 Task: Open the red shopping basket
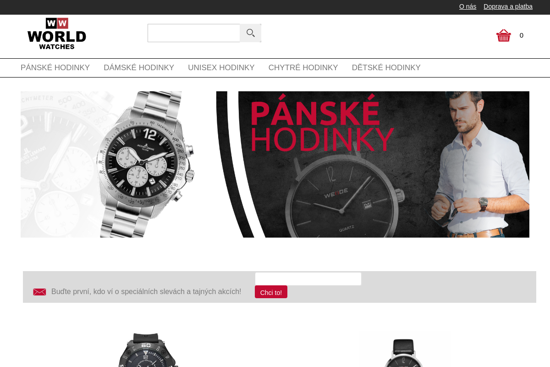click(x=503, y=35)
